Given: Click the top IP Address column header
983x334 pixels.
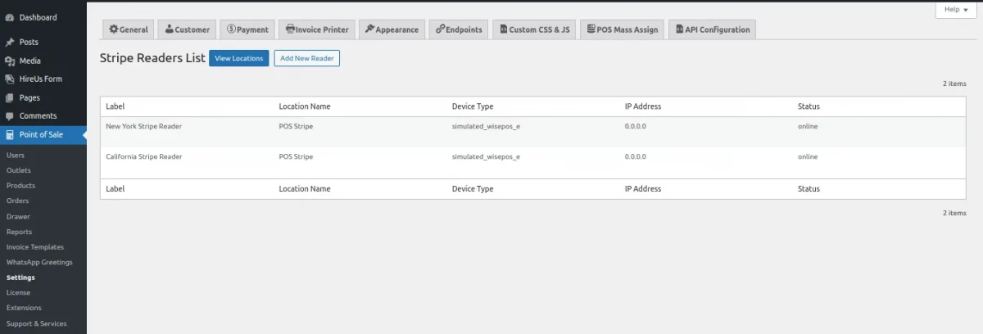Looking at the screenshot, I should [x=643, y=106].
